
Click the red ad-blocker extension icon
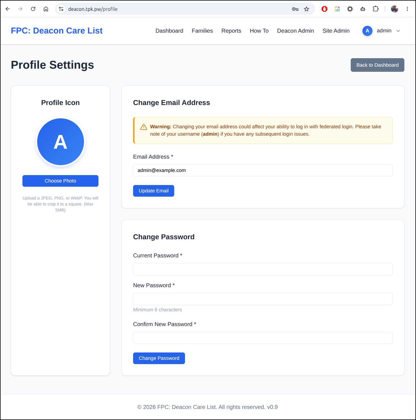click(324, 9)
